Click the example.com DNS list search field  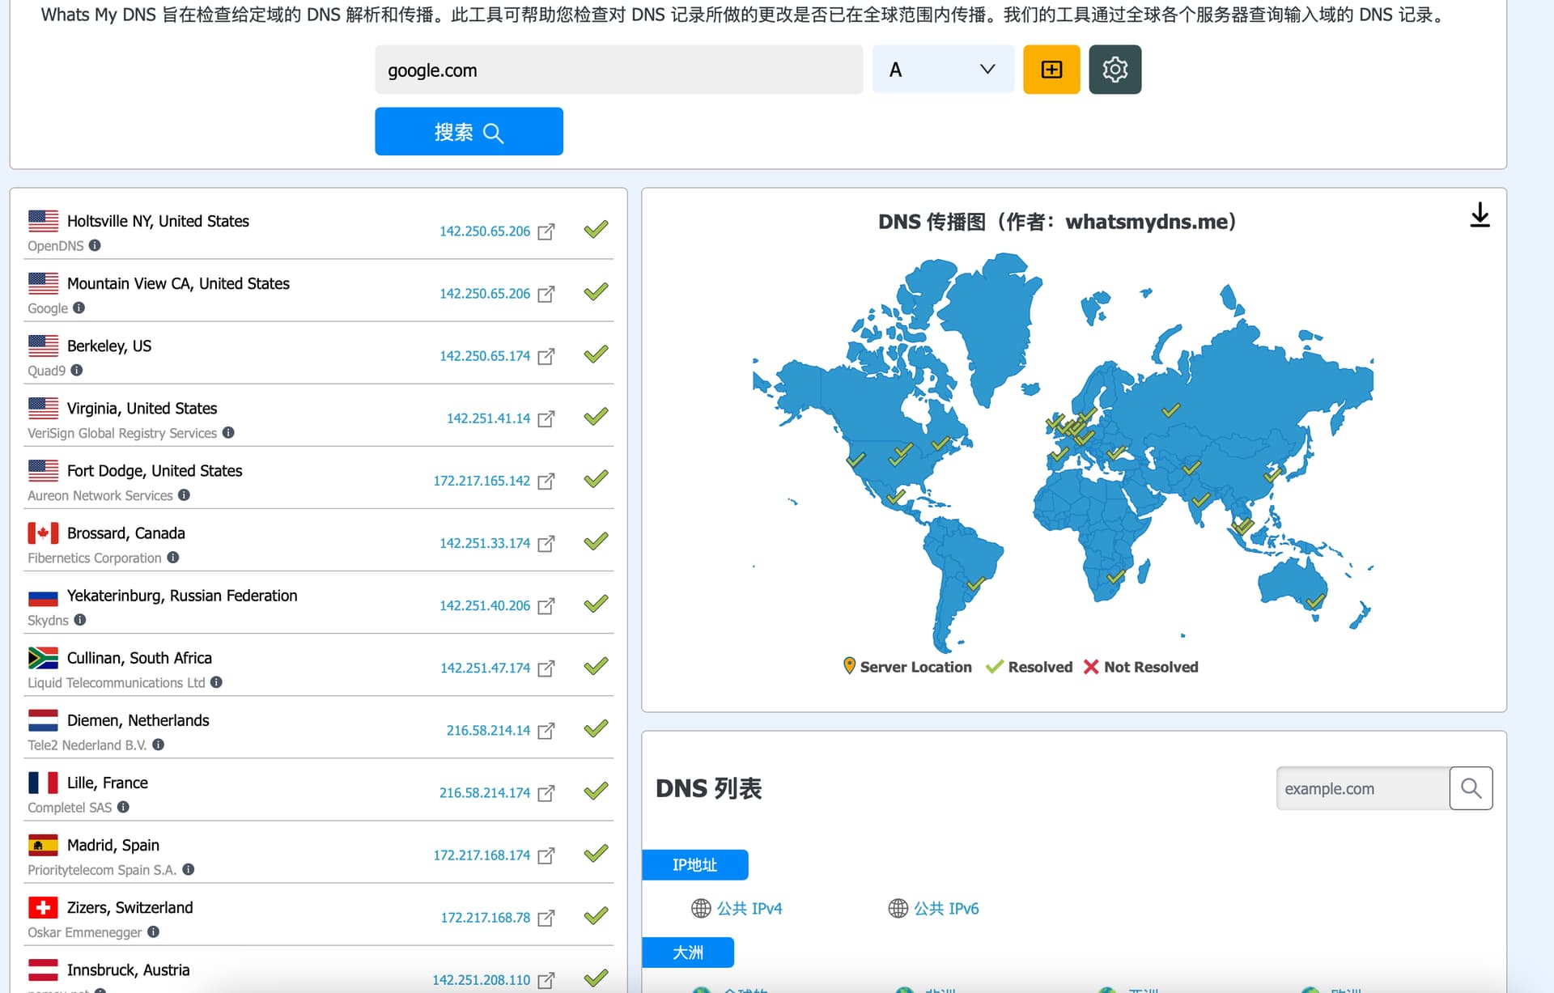[x=1363, y=788]
